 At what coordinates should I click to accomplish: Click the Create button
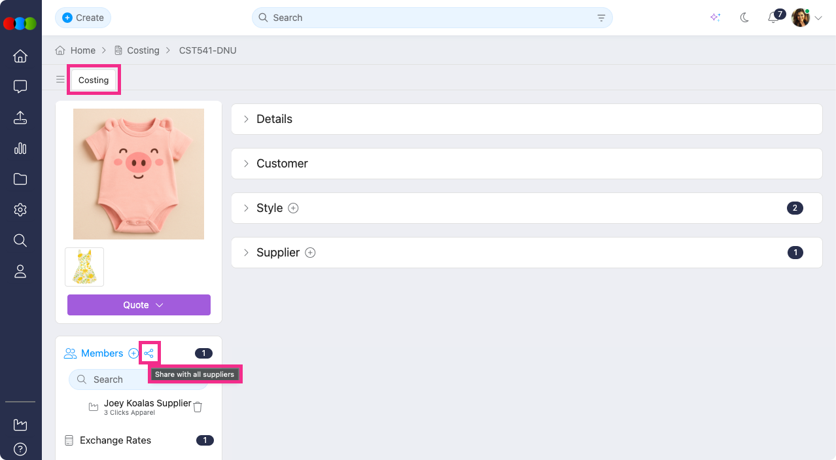tap(83, 18)
